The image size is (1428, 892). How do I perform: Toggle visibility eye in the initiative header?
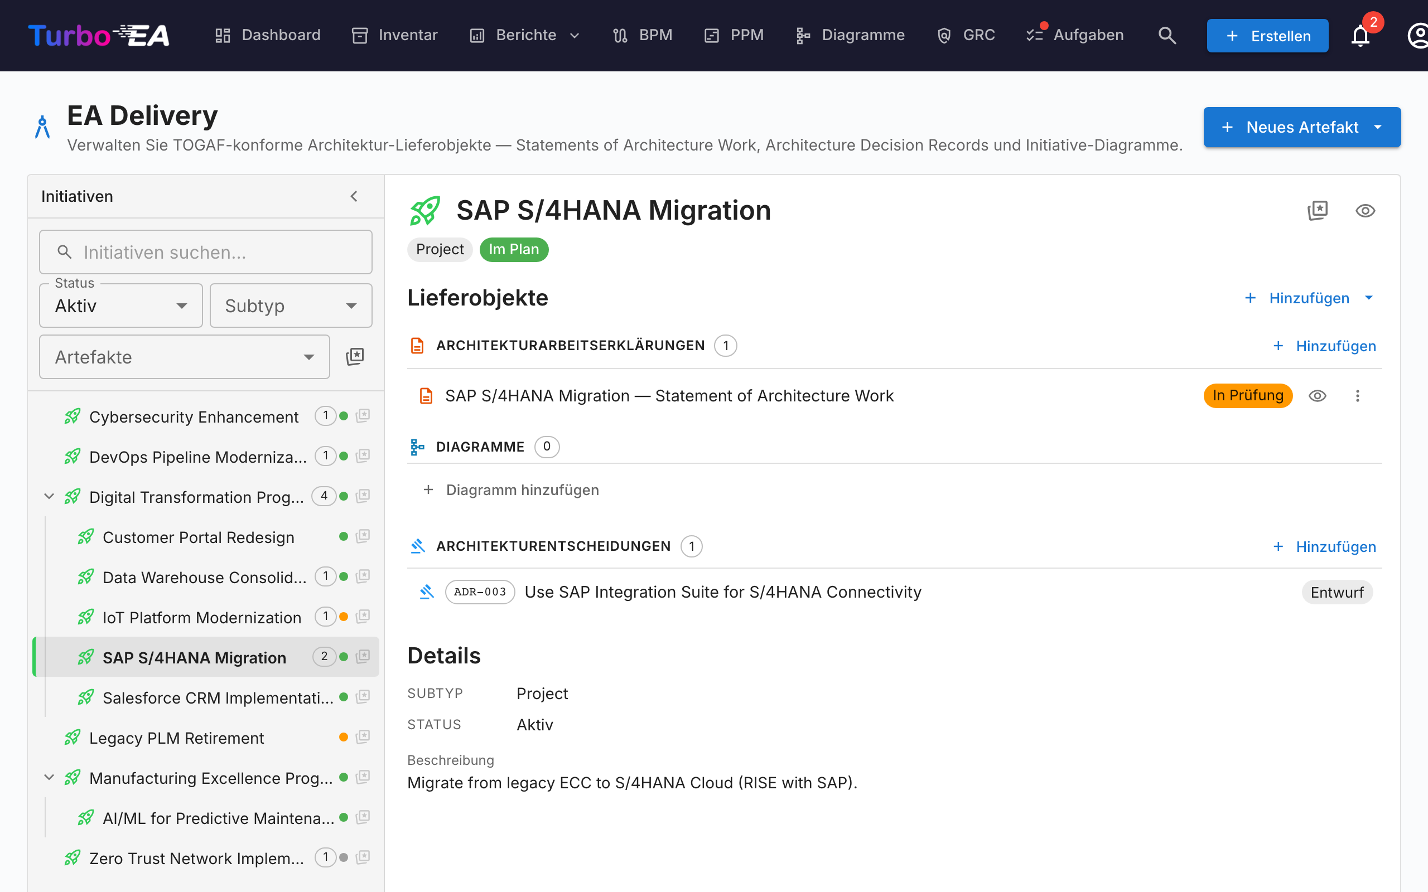click(x=1365, y=211)
